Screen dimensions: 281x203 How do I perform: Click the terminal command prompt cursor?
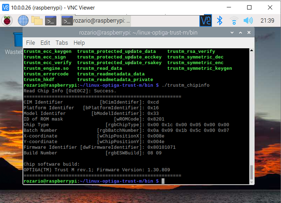coord(163,181)
